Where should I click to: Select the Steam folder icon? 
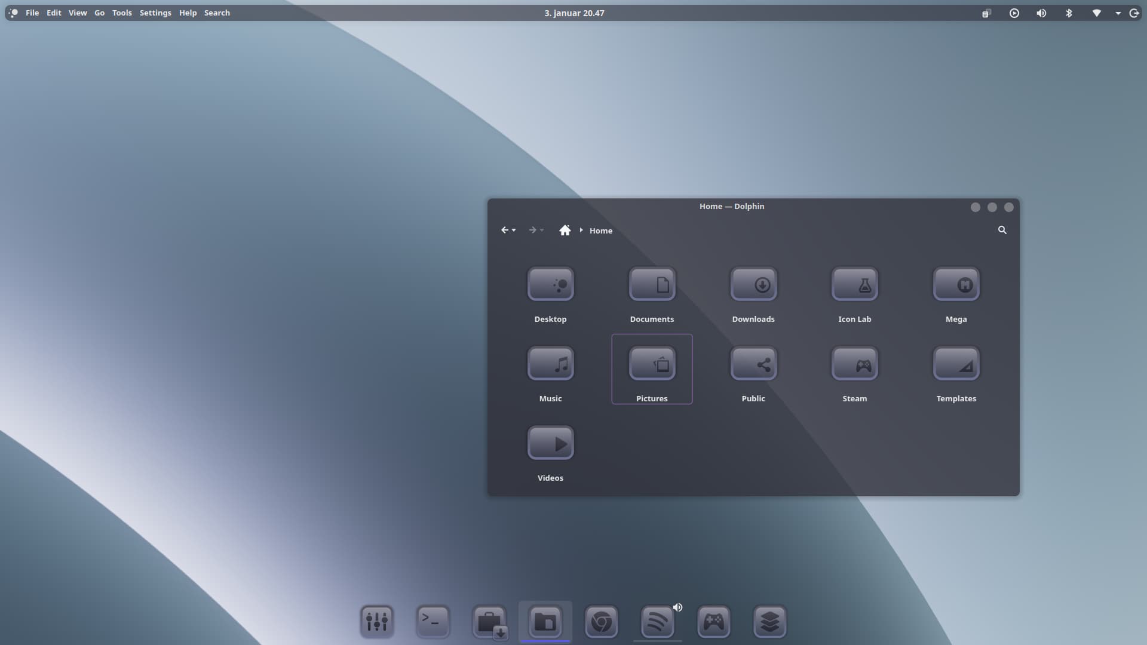[854, 364]
